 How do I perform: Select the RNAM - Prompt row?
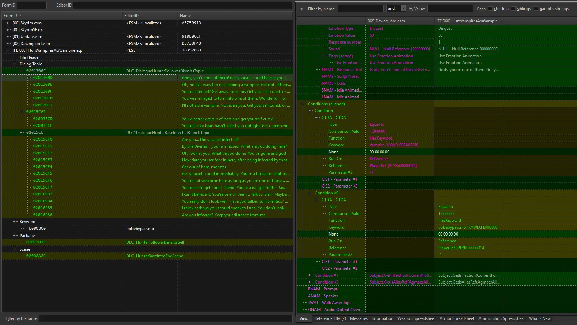pos(437,289)
